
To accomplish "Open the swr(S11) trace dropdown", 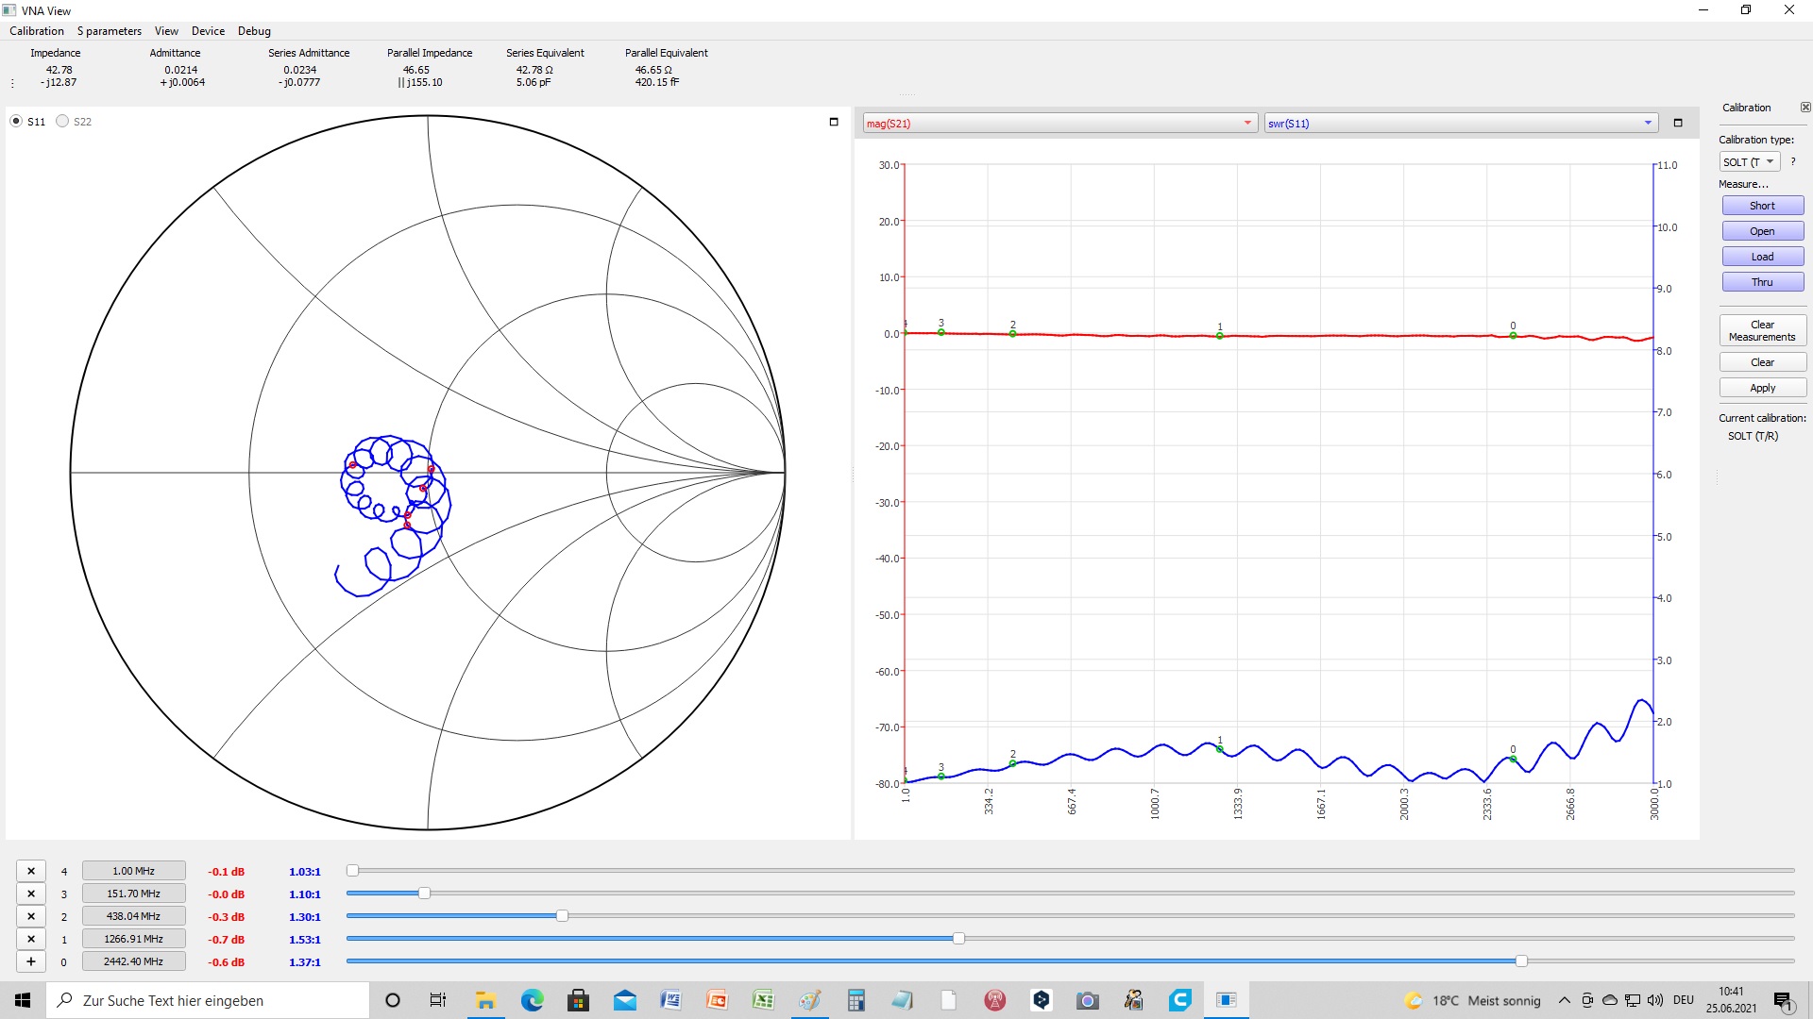I will [x=1461, y=123].
